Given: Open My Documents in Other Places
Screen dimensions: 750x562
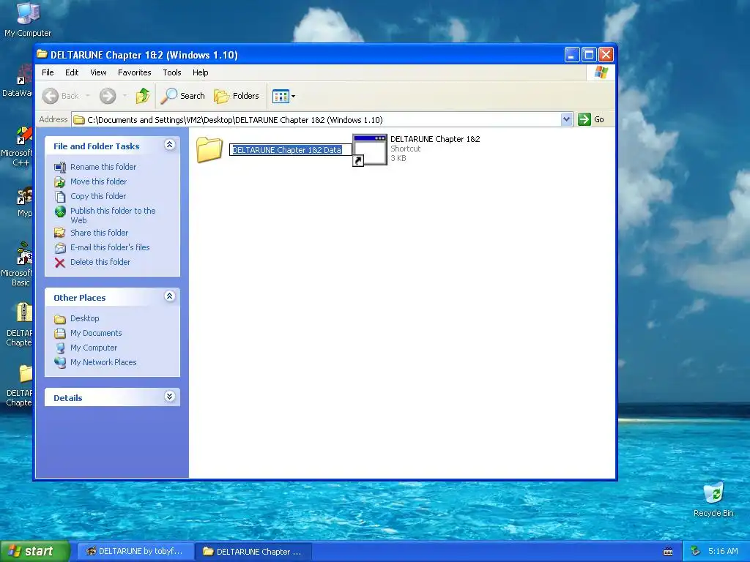Looking at the screenshot, I should pos(96,333).
